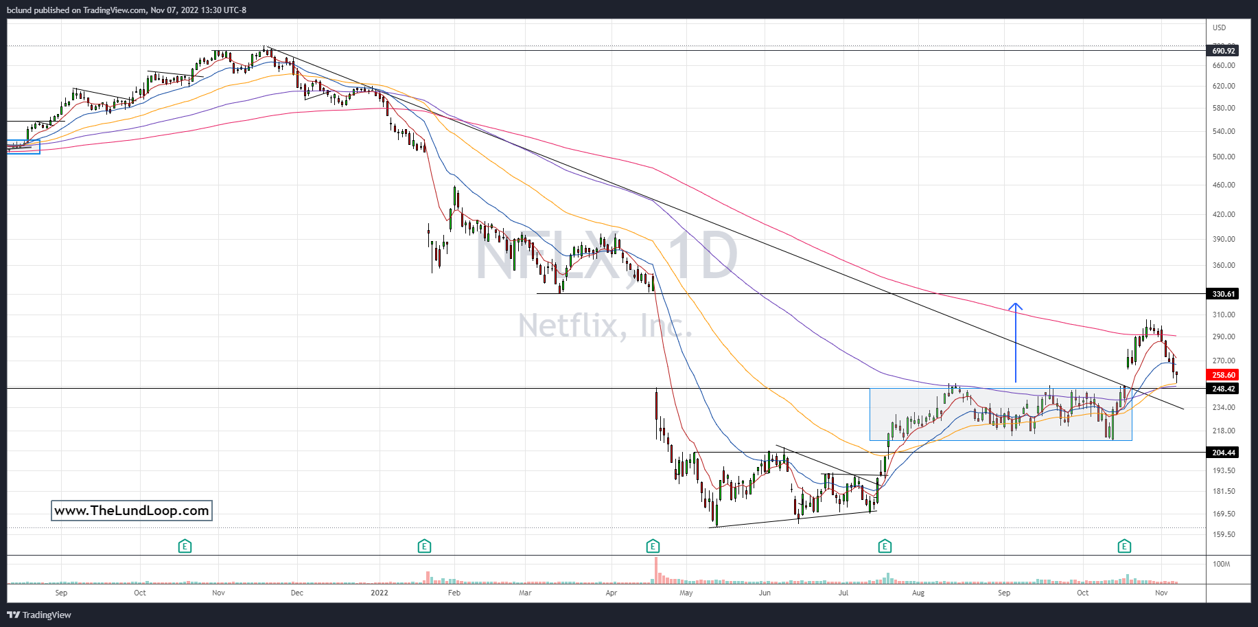Open earnings marker between 2022 and Feb
Screen dimensions: 1258x627
pyautogui.click(x=424, y=547)
